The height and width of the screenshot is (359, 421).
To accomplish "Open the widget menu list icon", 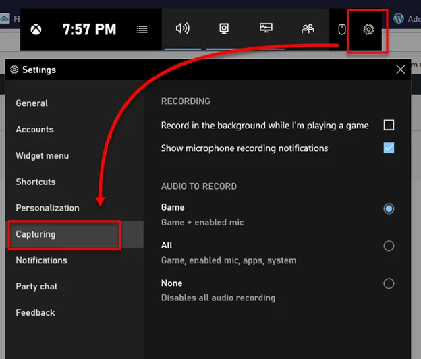I will [142, 29].
